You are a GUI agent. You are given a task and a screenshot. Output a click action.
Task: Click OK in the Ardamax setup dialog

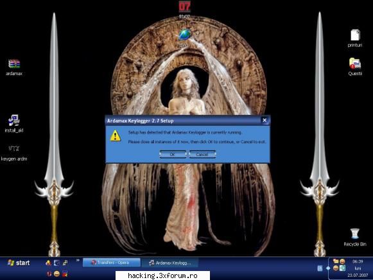tap(173, 154)
